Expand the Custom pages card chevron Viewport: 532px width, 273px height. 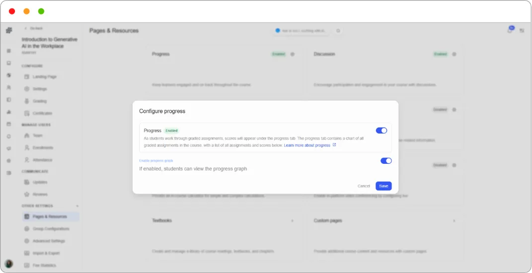click(454, 221)
